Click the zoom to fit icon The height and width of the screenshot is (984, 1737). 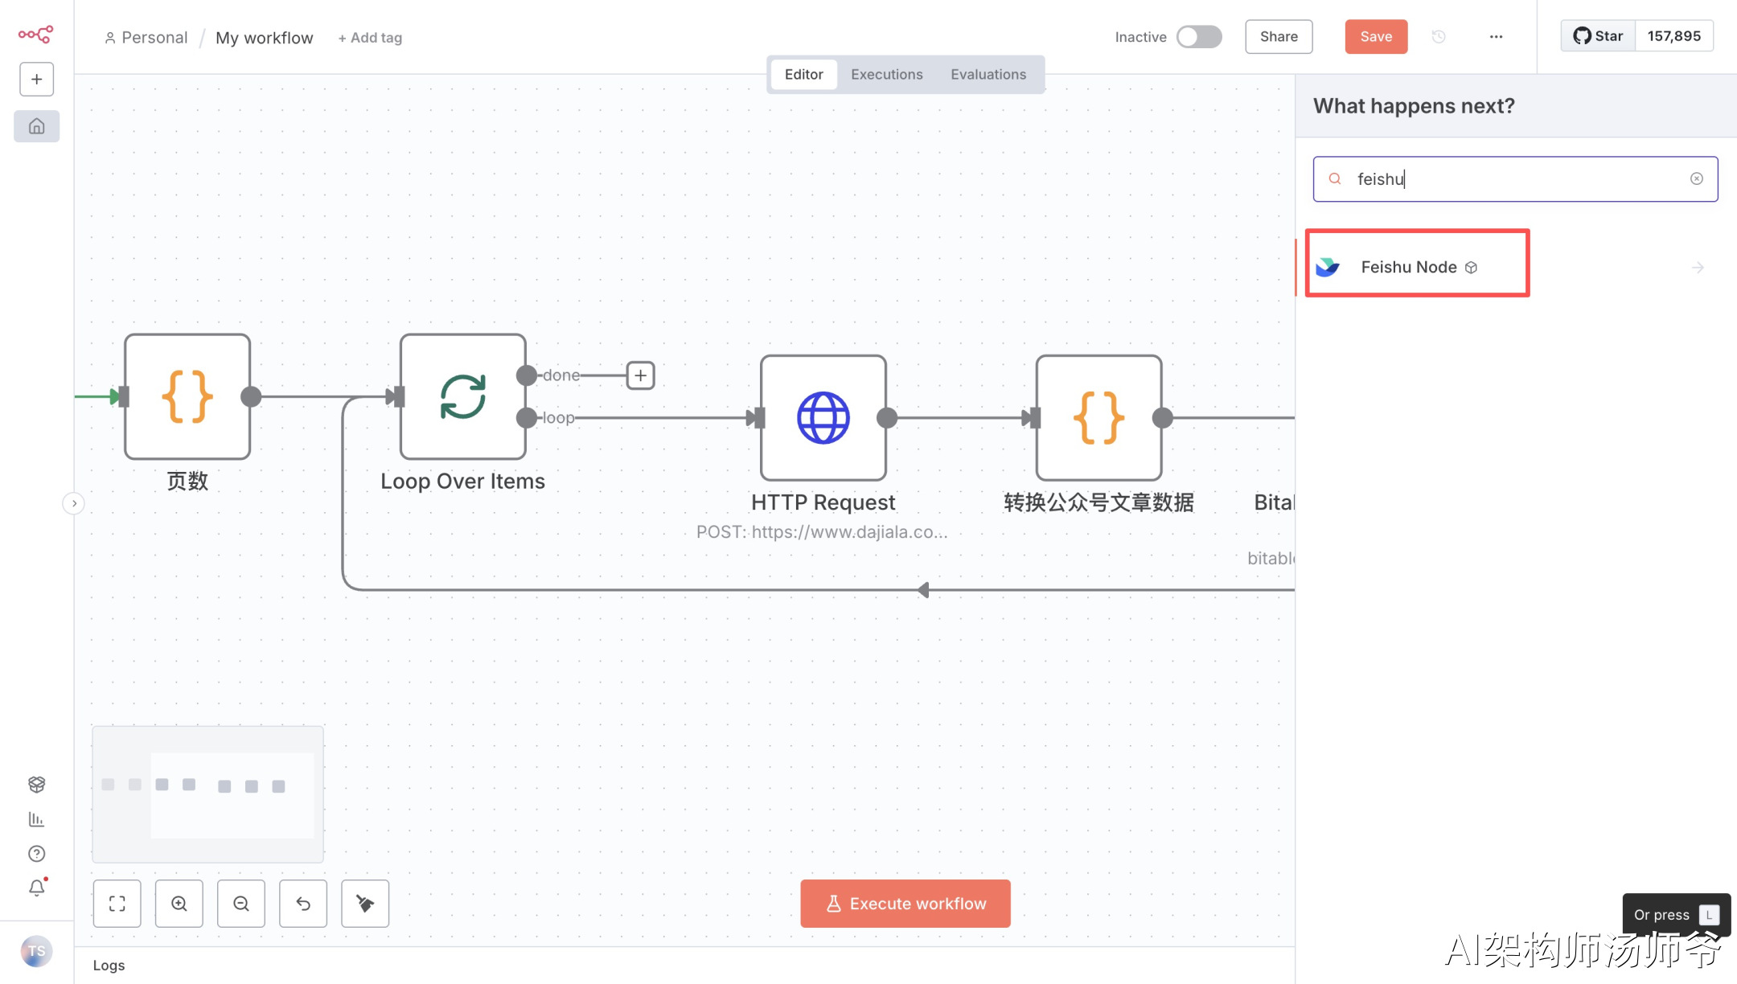tap(117, 904)
